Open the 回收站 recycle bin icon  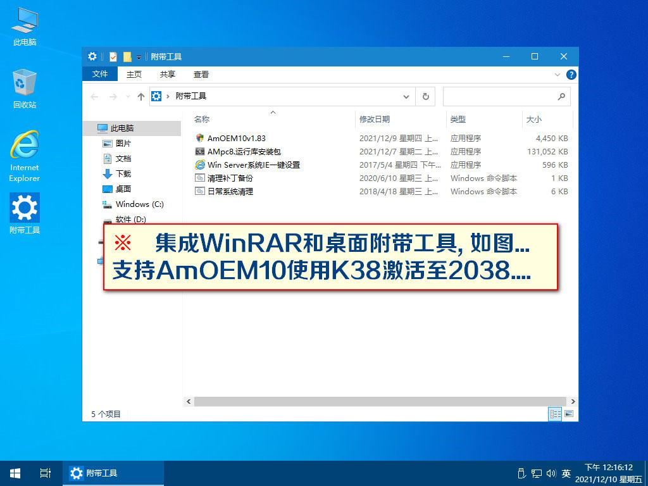25,89
